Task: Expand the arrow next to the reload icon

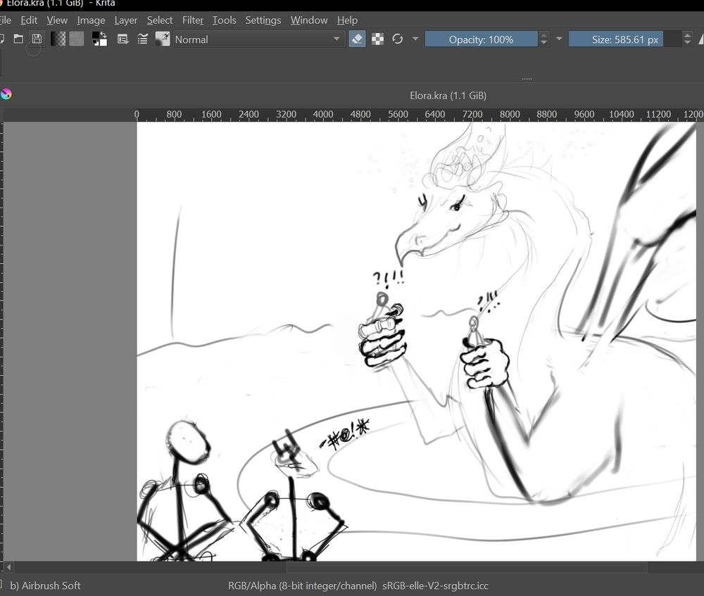Action: click(415, 39)
